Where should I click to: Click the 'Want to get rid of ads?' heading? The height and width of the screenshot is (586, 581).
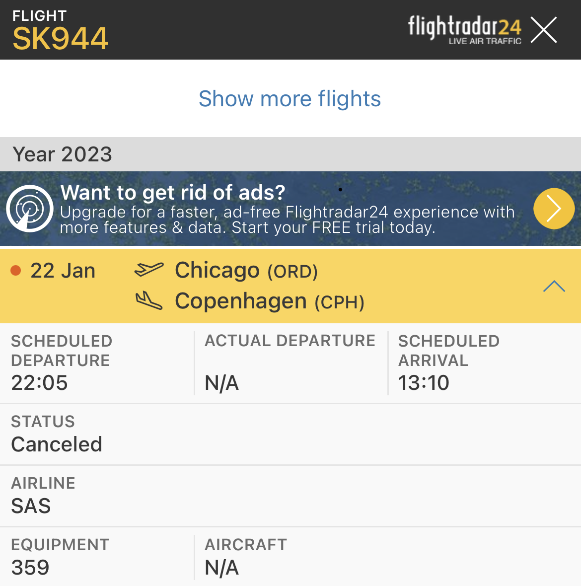[173, 193]
